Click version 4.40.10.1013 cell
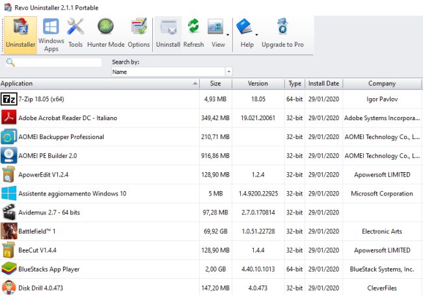The image size is (423, 295). (258, 269)
